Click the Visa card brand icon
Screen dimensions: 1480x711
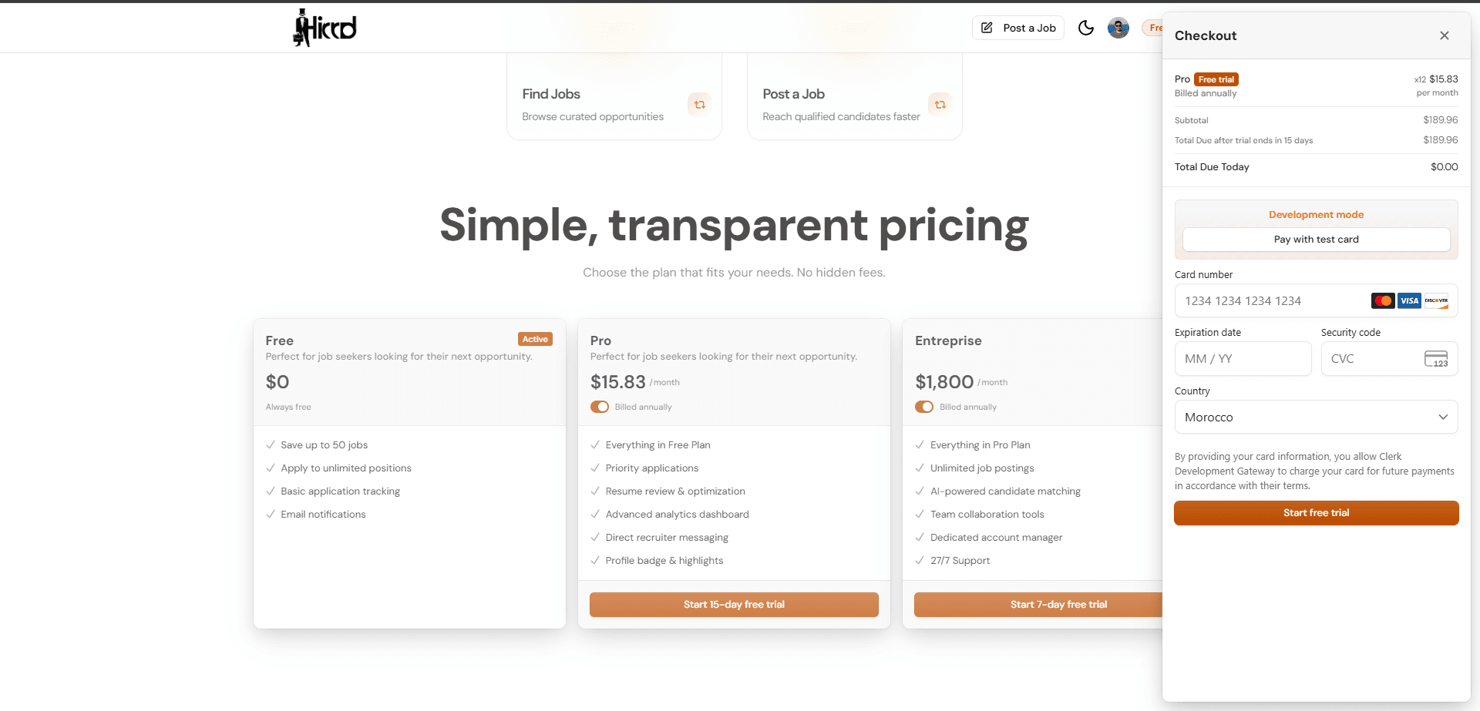[1409, 301]
